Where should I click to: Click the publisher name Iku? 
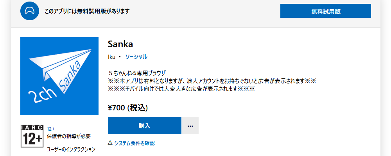coord(111,57)
